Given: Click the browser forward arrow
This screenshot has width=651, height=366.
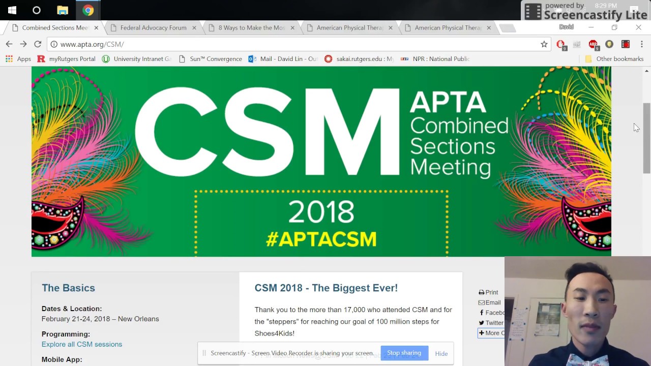Looking at the screenshot, I should tap(23, 44).
